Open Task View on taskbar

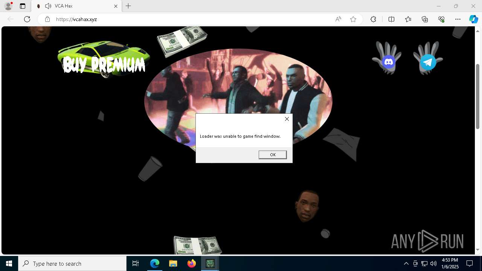(x=136, y=263)
